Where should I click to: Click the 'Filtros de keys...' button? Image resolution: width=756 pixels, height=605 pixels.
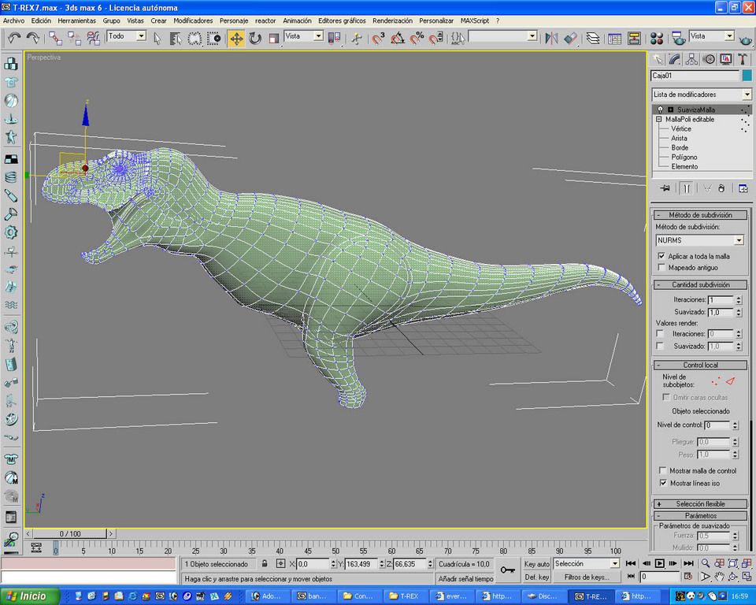pyautogui.click(x=587, y=577)
